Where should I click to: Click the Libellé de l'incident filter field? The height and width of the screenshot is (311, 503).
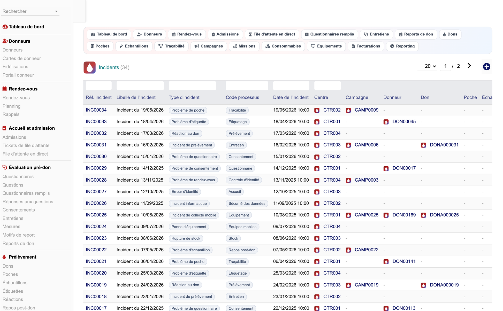tap(140, 85)
